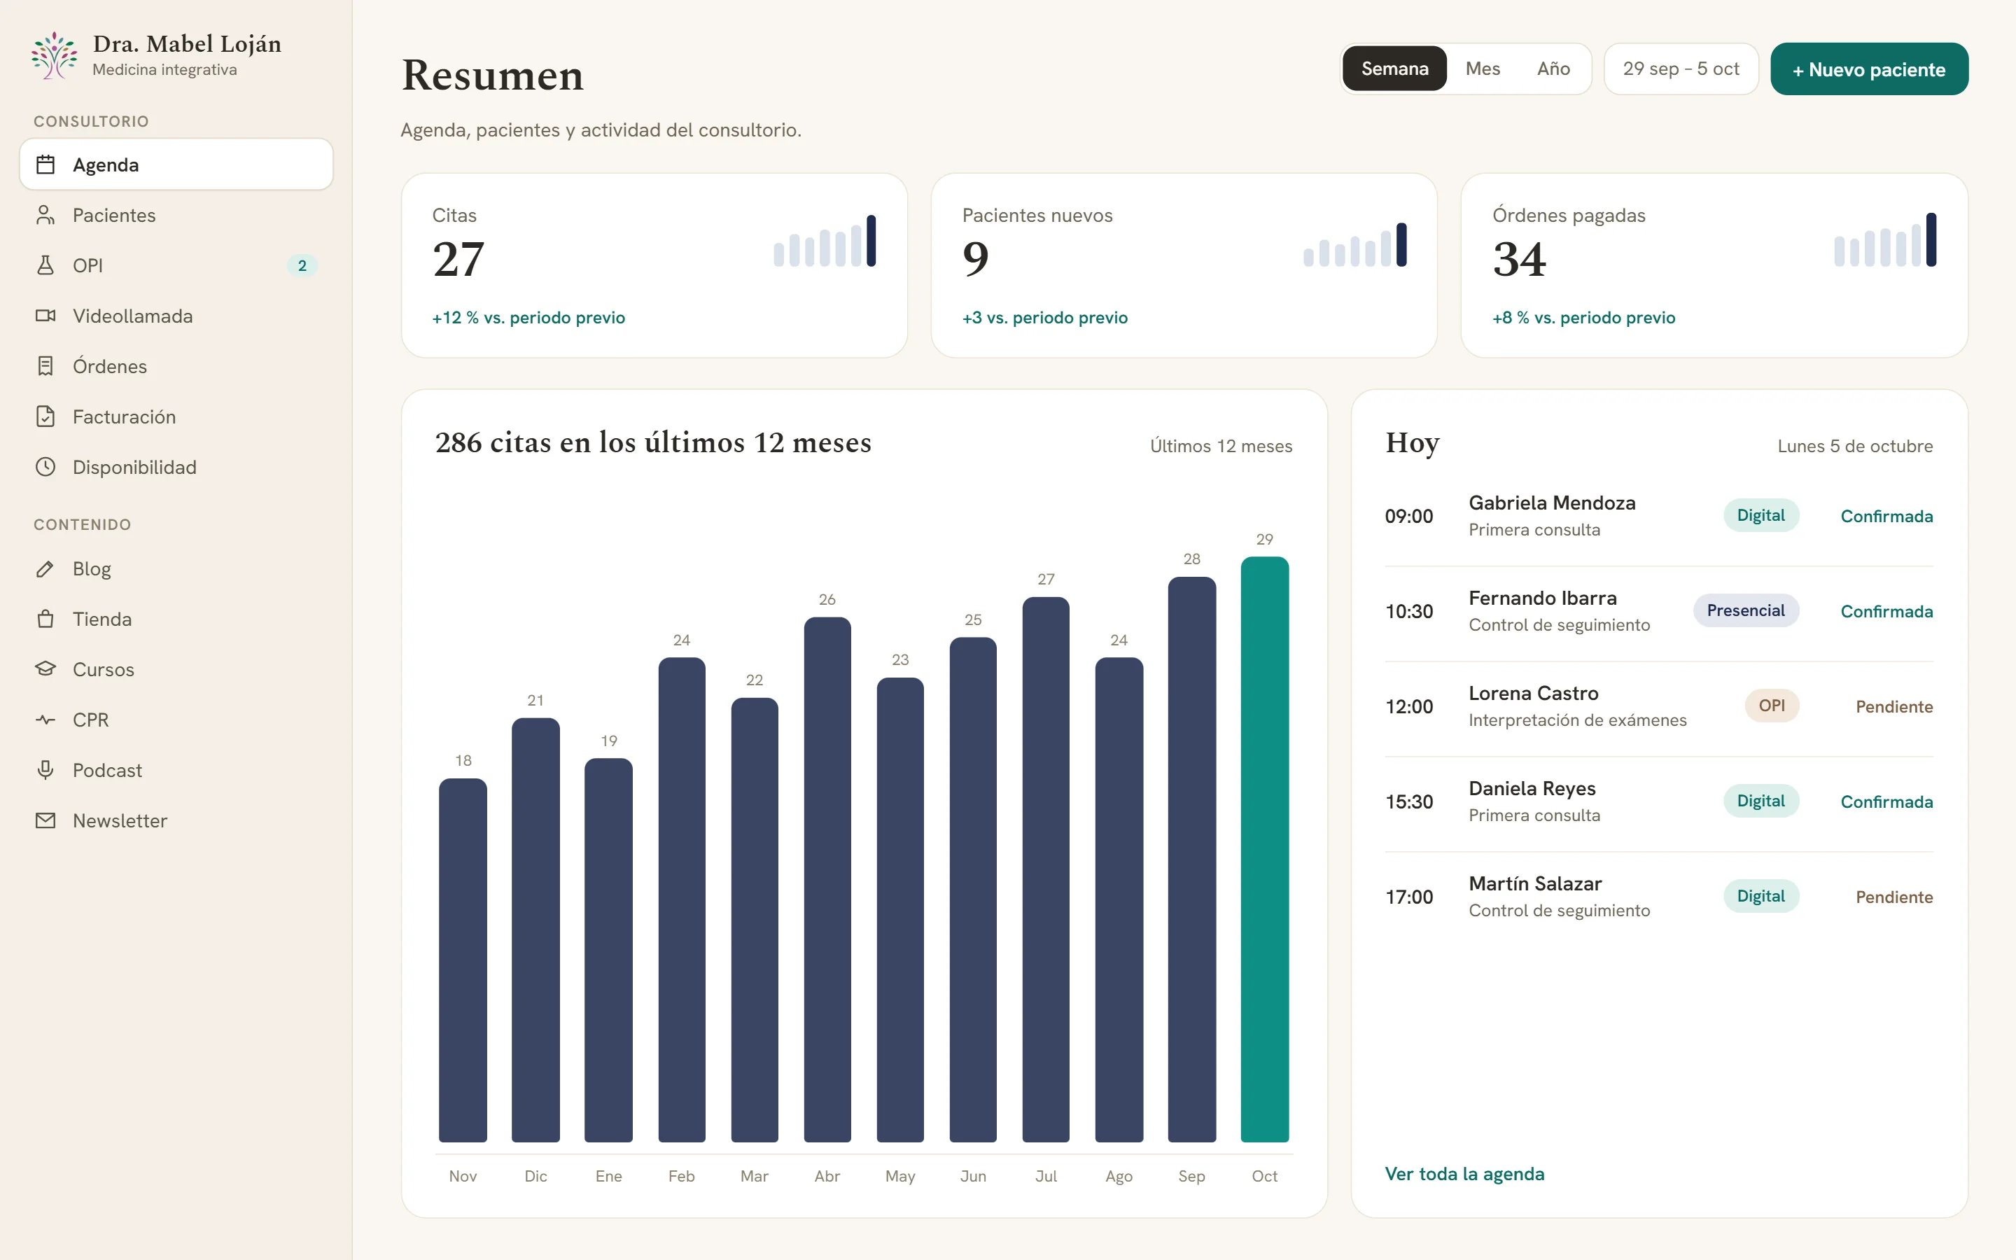Screen dimensions: 2016x1260
Task: Click the Pacientes person icon
Action: tap(45, 215)
